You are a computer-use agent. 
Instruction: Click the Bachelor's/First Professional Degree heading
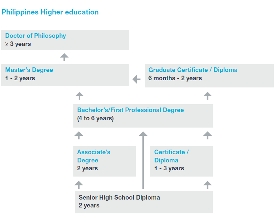pyautogui.click(x=130, y=110)
